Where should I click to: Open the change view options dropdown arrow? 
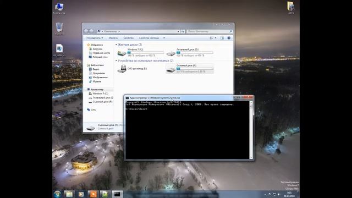pos(216,38)
